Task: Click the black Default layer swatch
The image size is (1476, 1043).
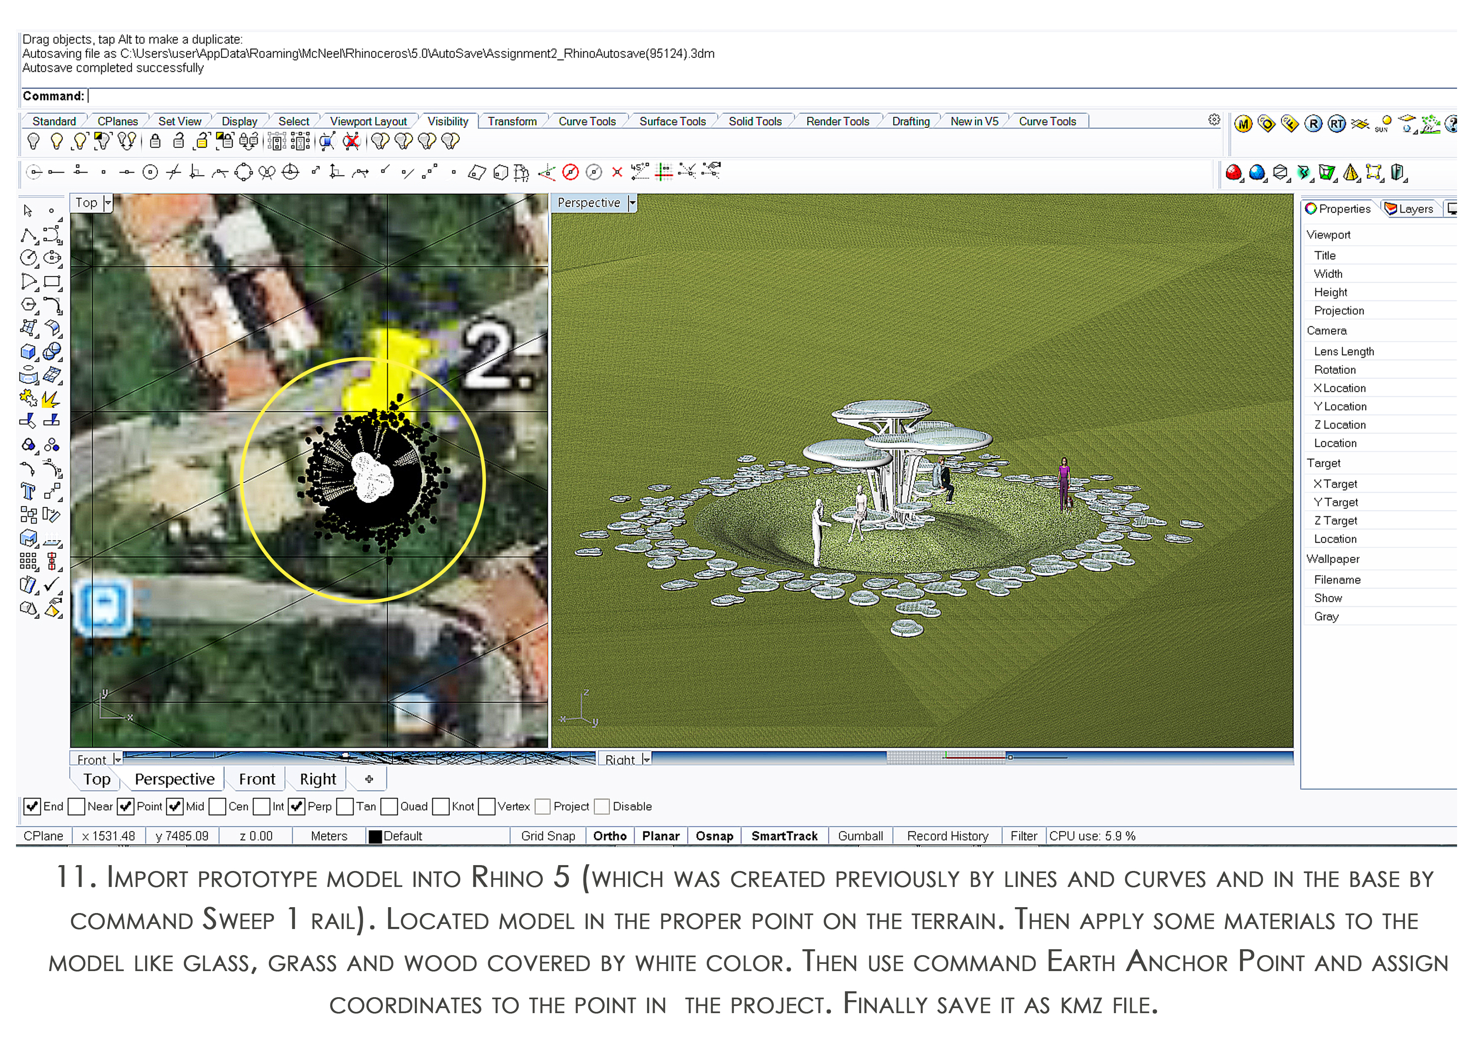Action: (375, 837)
